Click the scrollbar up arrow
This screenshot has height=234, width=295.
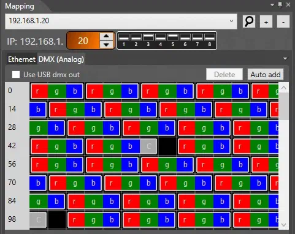pos(283,88)
